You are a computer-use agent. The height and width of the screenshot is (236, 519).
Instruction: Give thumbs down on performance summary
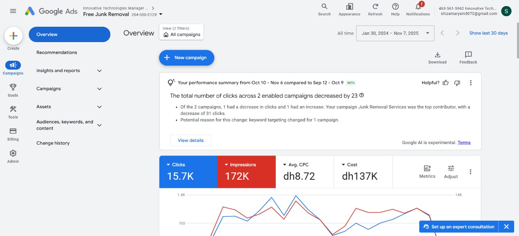point(457,83)
